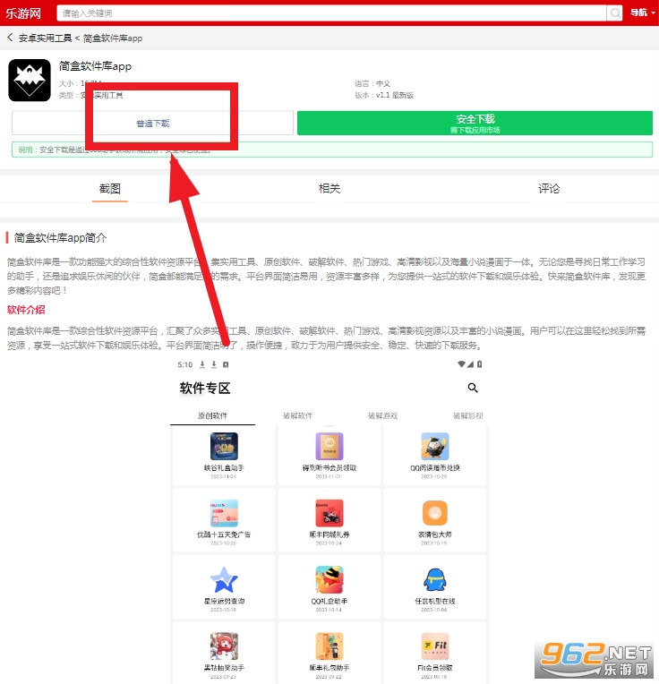The height and width of the screenshot is (684, 659).
Task: Open the 顺丰同城礼券 app icon
Action: point(329,513)
